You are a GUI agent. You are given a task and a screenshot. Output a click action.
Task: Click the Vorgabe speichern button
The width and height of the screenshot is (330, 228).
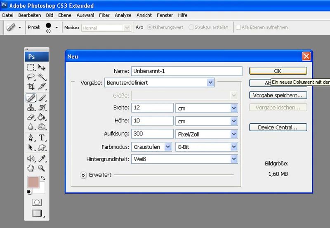click(278, 95)
